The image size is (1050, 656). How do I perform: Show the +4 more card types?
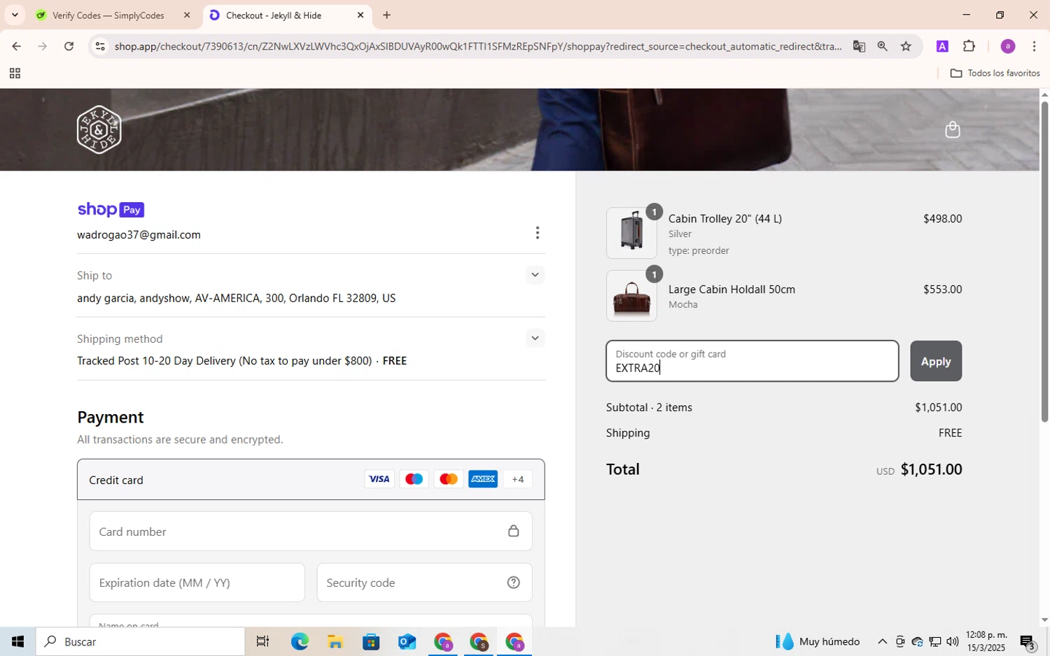[518, 479]
